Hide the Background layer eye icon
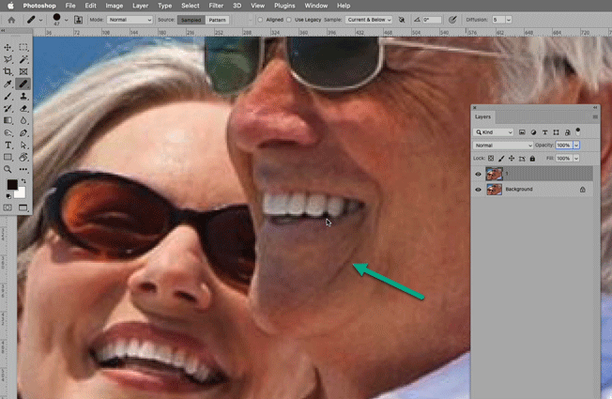Viewport: 612px width, 399px height. coord(478,190)
